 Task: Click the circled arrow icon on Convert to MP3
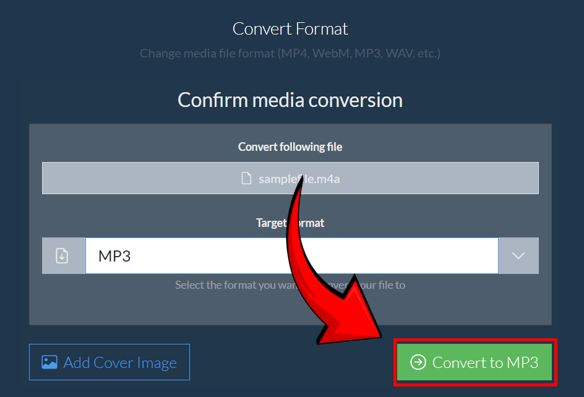418,363
